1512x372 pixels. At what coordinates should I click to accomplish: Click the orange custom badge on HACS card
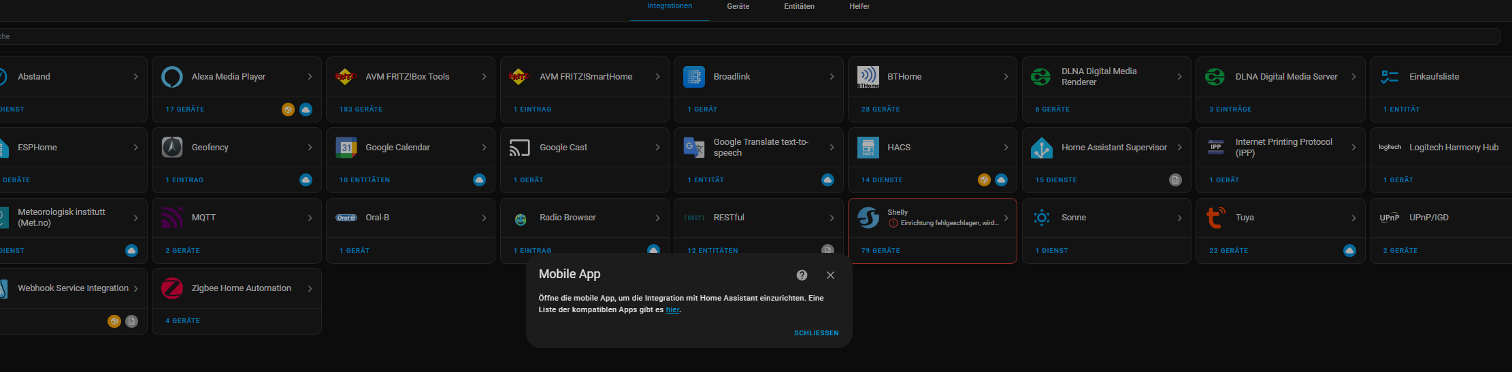(x=984, y=180)
